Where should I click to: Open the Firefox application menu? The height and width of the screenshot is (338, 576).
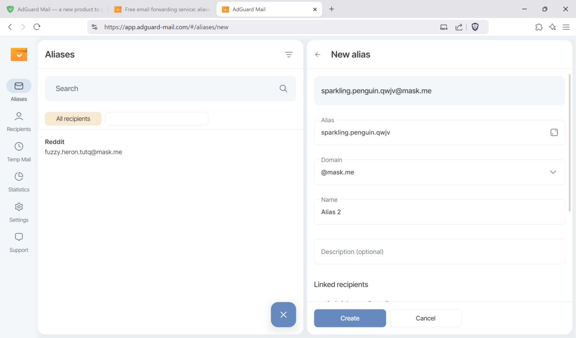click(x=566, y=27)
